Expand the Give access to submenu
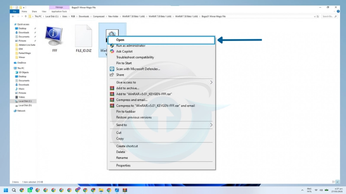 tap(161, 82)
